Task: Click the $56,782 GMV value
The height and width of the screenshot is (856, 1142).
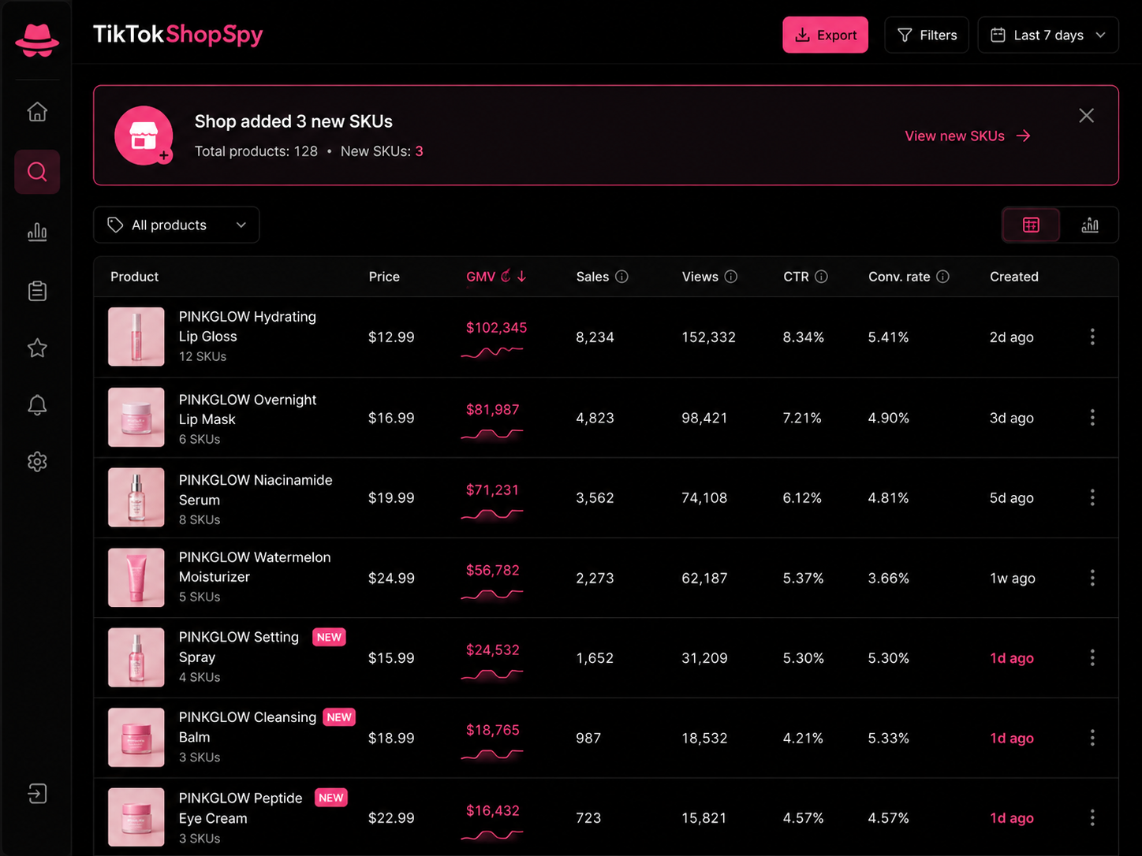Action: click(493, 570)
